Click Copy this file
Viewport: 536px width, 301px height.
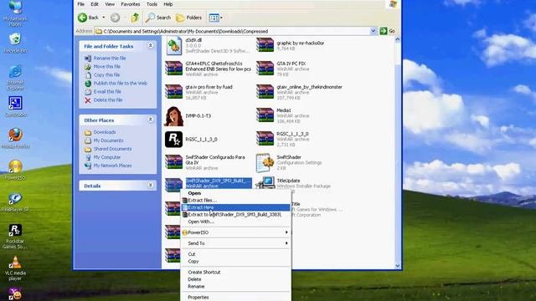pos(106,74)
